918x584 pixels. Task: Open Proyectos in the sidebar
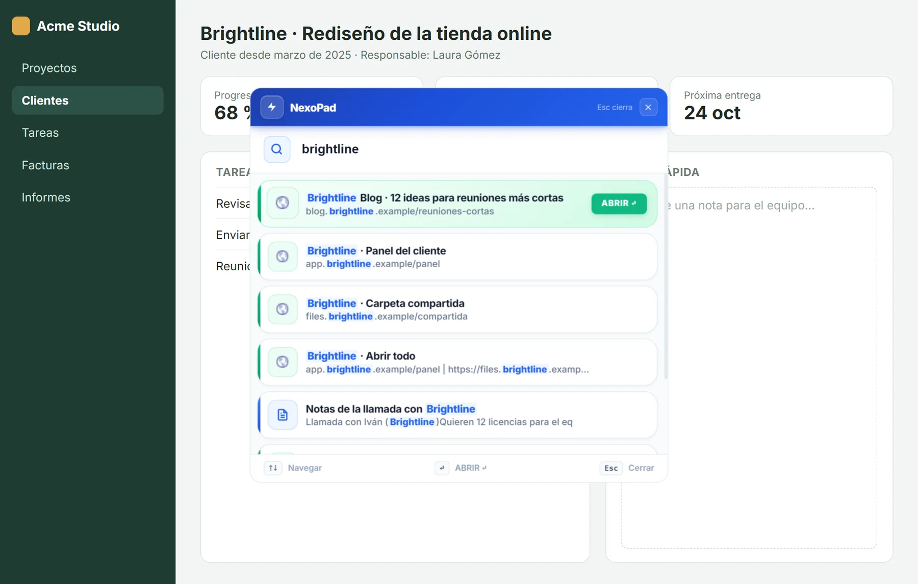(88, 68)
